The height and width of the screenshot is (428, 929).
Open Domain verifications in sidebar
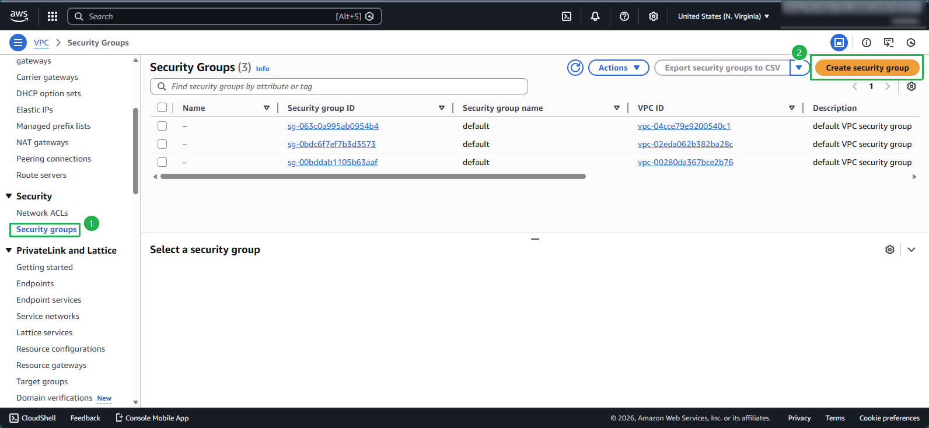click(54, 398)
